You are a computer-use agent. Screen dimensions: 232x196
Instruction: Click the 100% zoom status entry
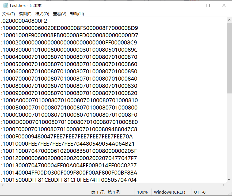click(x=142, y=192)
